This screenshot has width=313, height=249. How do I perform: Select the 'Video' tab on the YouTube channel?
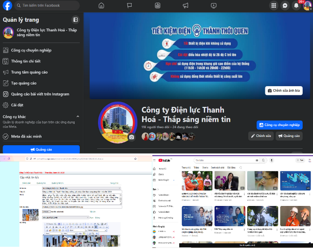[x=196, y=168]
